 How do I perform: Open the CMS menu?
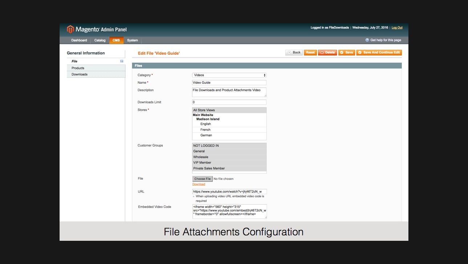pyautogui.click(x=116, y=40)
